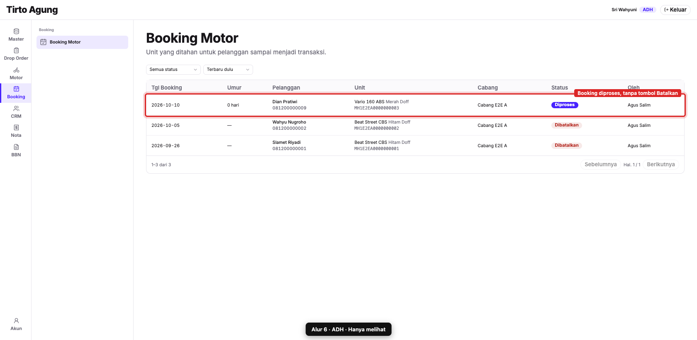Viewport: 697px width, 340px height.
Task: Select the Wahyu Nugroho booking row
Action: pyautogui.click(x=415, y=125)
